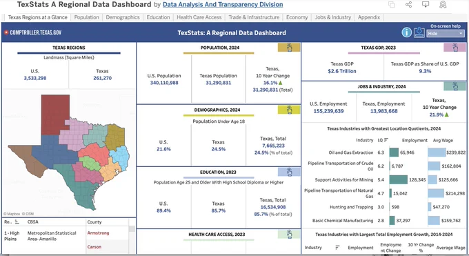Click Oil and Gas Extraction avg wage bar
The width and height of the screenshot is (469, 256).
point(437,152)
